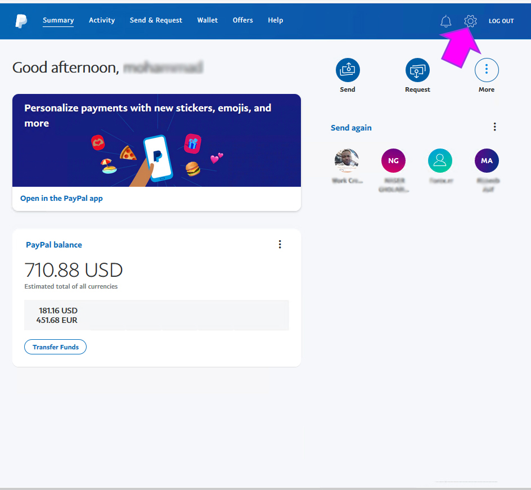Select the teal person contact avatar
The image size is (531, 490).
(440, 160)
